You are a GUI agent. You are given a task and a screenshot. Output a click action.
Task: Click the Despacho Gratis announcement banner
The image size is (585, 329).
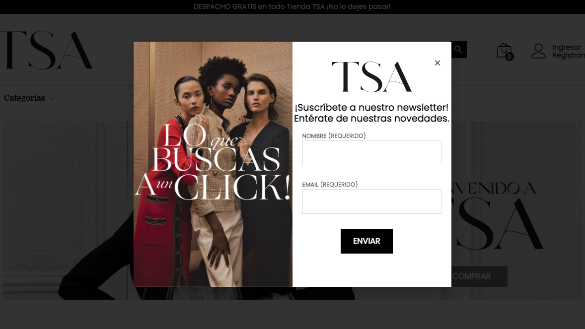pyautogui.click(x=292, y=7)
